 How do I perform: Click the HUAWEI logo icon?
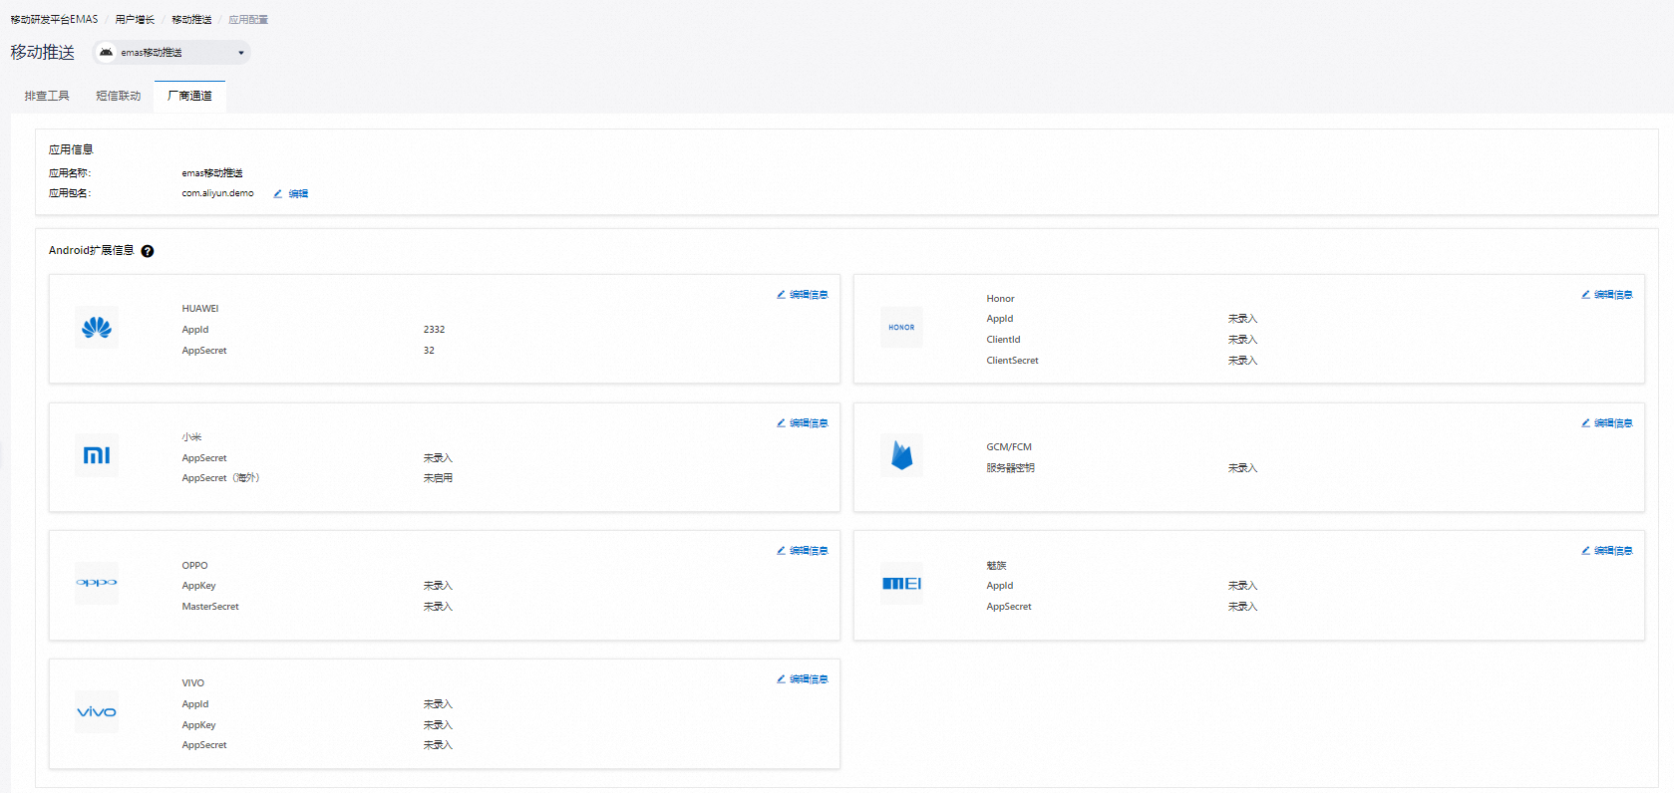tap(97, 328)
